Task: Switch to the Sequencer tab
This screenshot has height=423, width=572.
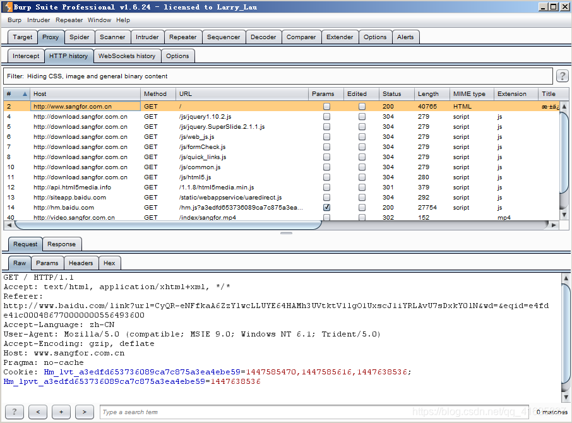Action: [x=223, y=37]
